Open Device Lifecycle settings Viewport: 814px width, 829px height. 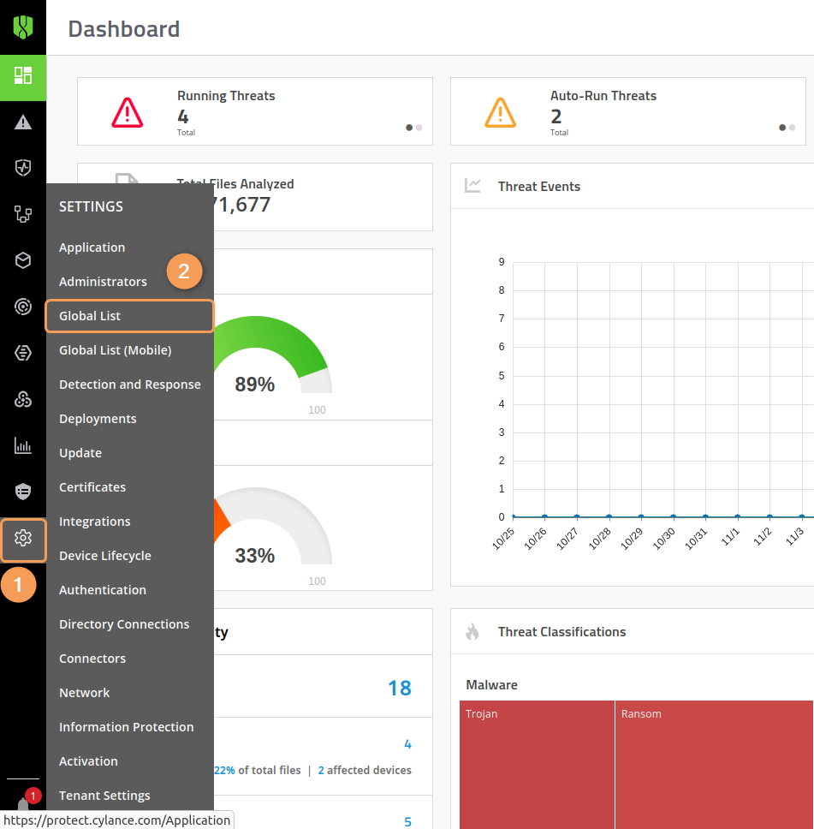104,556
